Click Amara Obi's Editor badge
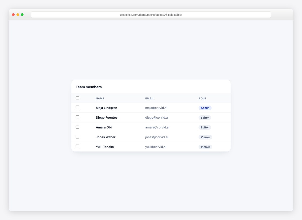The width and height of the screenshot is (302, 220). point(205,127)
